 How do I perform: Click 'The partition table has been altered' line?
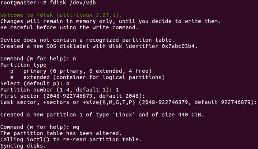pos(61,133)
